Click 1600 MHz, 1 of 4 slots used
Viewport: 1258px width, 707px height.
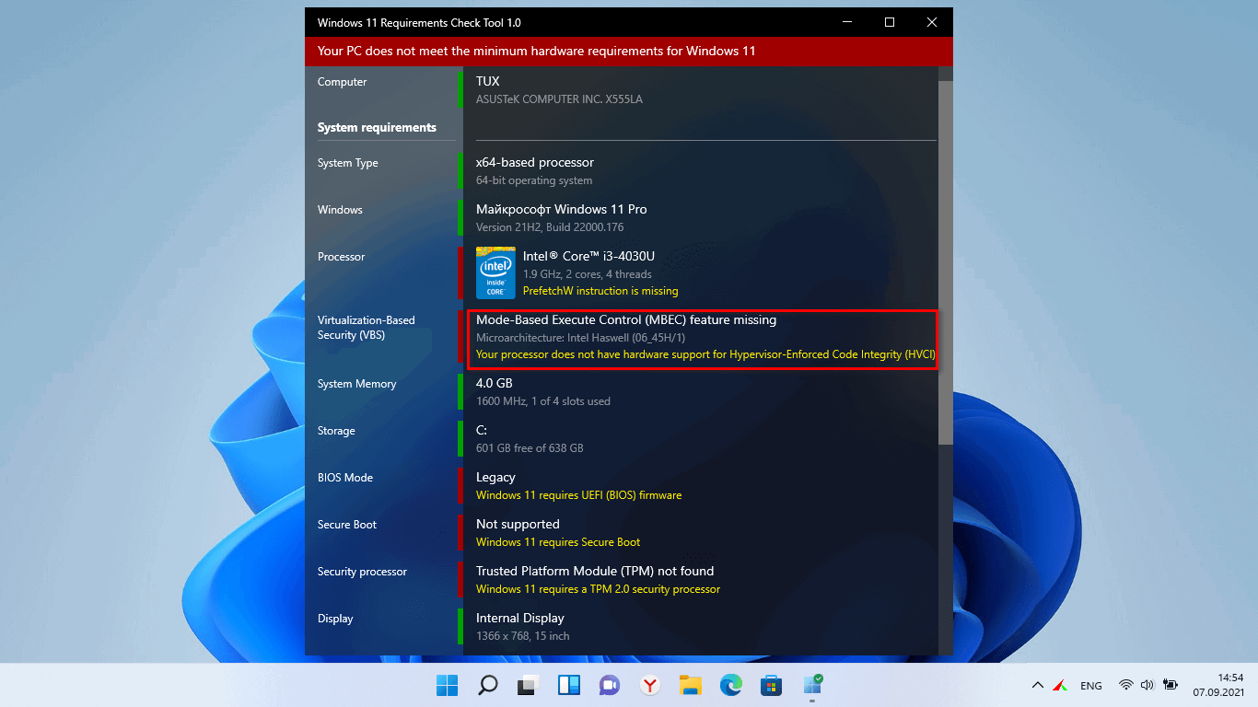coord(543,401)
